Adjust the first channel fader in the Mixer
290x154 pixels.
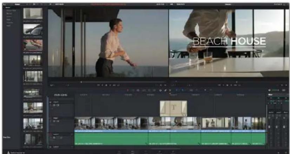pos(269,127)
